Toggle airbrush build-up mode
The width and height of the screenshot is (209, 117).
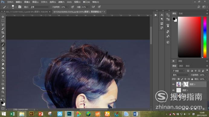pos(93,7)
